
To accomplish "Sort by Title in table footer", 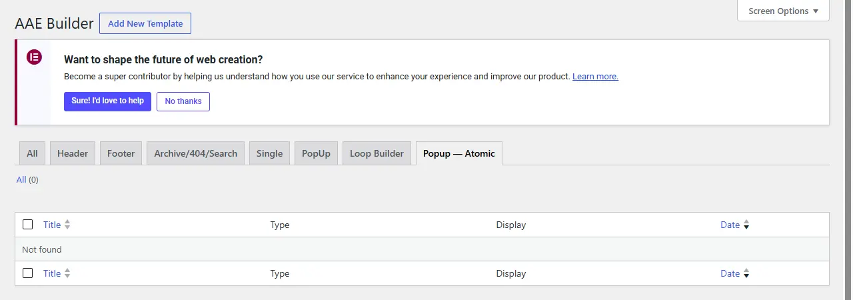I will coord(52,274).
